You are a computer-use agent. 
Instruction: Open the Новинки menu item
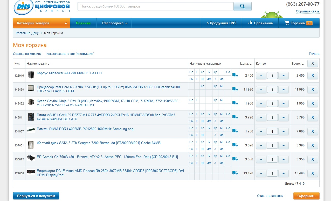[83, 23]
